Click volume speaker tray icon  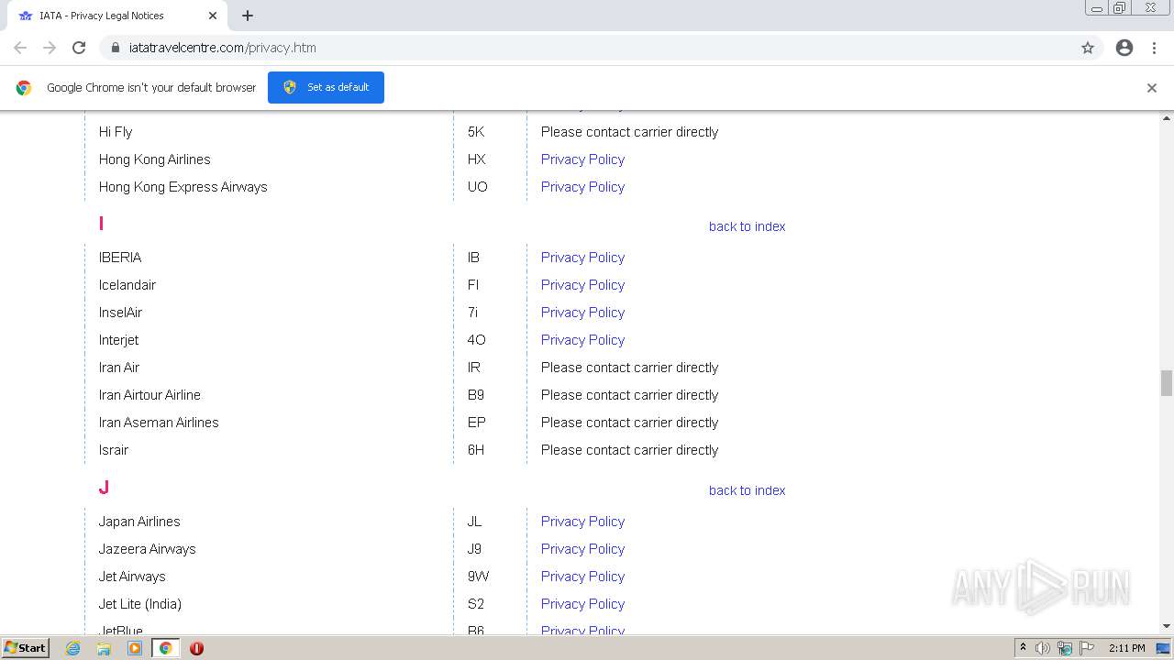tap(1043, 648)
